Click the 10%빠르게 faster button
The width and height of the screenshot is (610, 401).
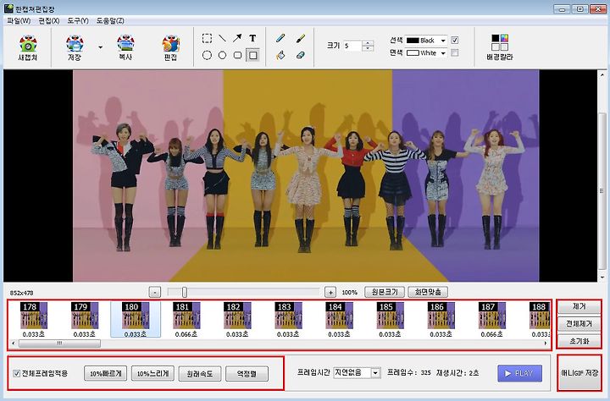(105, 374)
